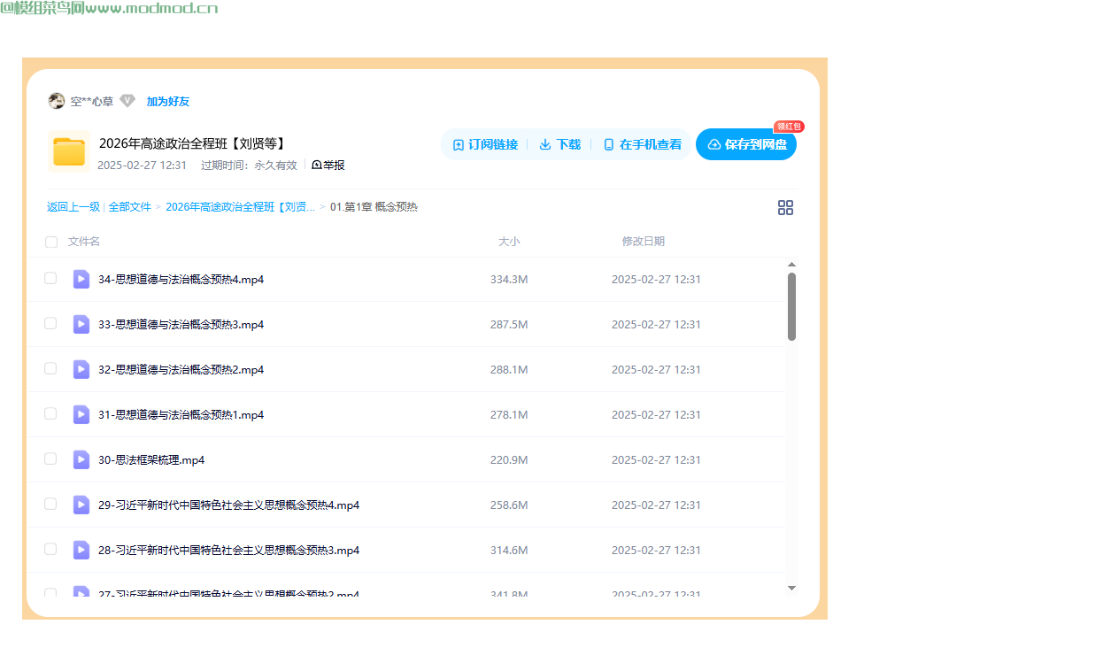Click folder title 2026年高途政治全程班【刘贤等】
Screen dimensions: 1103x663
(192, 143)
